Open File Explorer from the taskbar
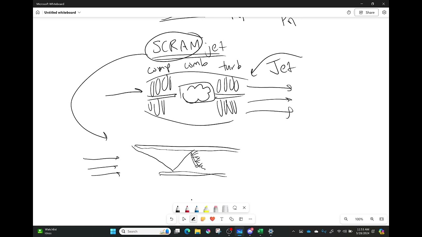 point(197,231)
